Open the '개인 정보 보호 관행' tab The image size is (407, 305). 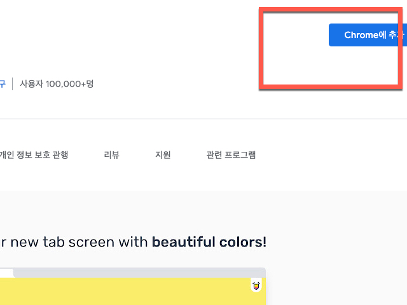tap(34, 155)
